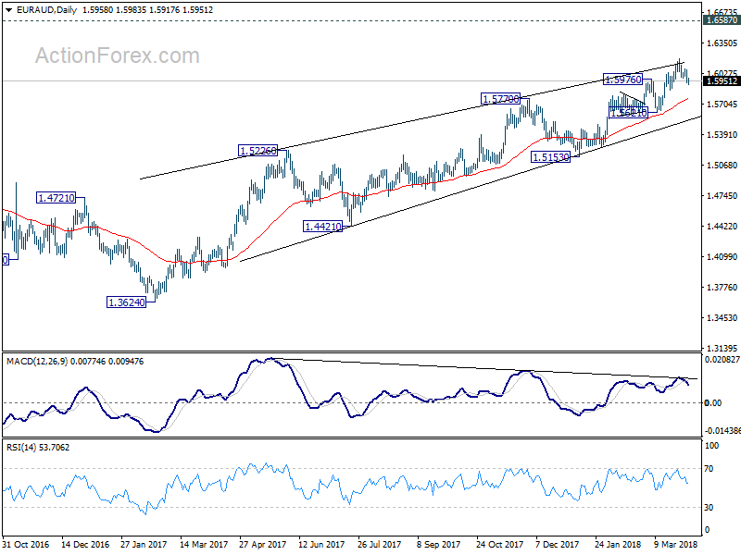Select the 1.57700 price label
Viewport: 741px width, 555px height.
(x=500, y=99)
